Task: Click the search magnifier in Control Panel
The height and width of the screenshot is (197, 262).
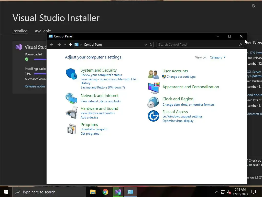Action: coord(240,45)
